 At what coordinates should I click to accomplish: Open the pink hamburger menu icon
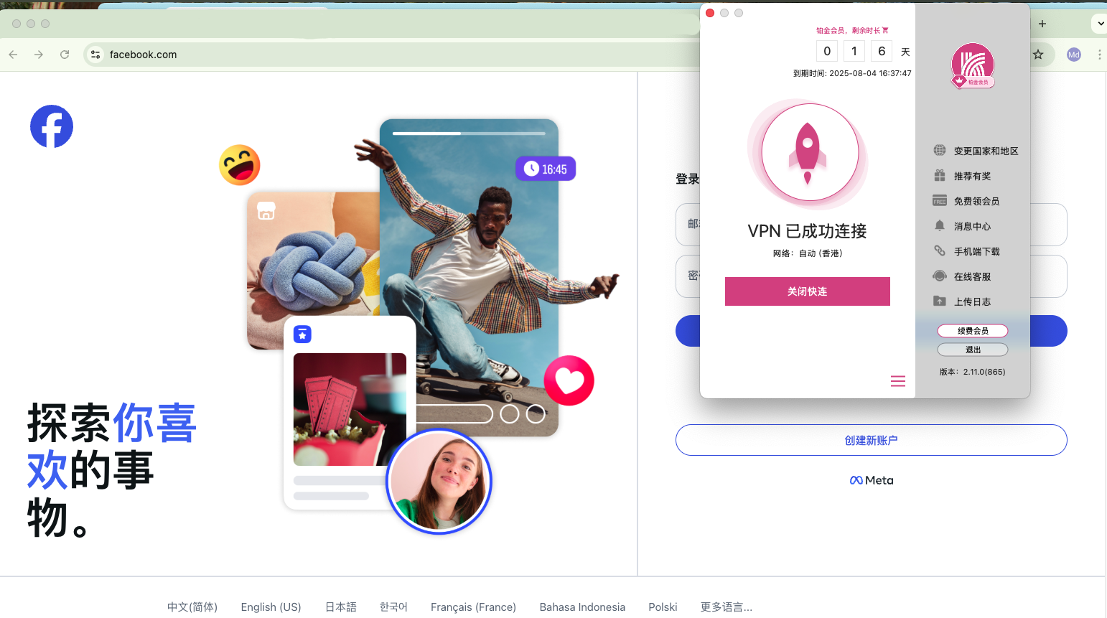pyautogui.click(x=898, y=381)
